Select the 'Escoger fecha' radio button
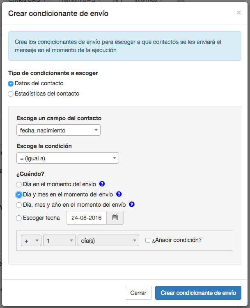 coord(19,218)
